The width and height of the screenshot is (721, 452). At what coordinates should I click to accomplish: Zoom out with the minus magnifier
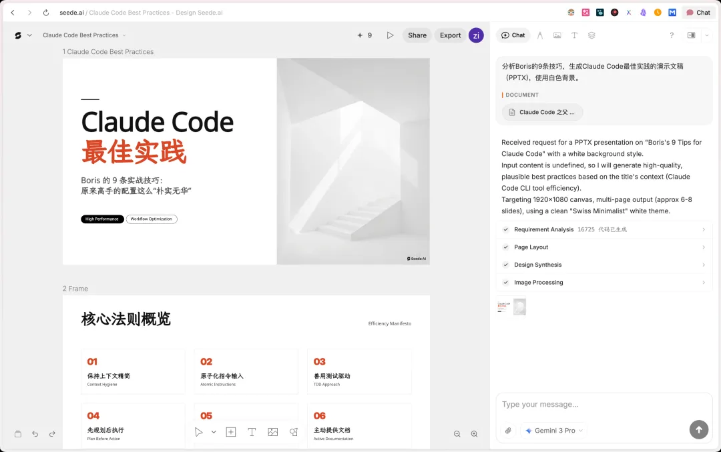pos(457,434)
